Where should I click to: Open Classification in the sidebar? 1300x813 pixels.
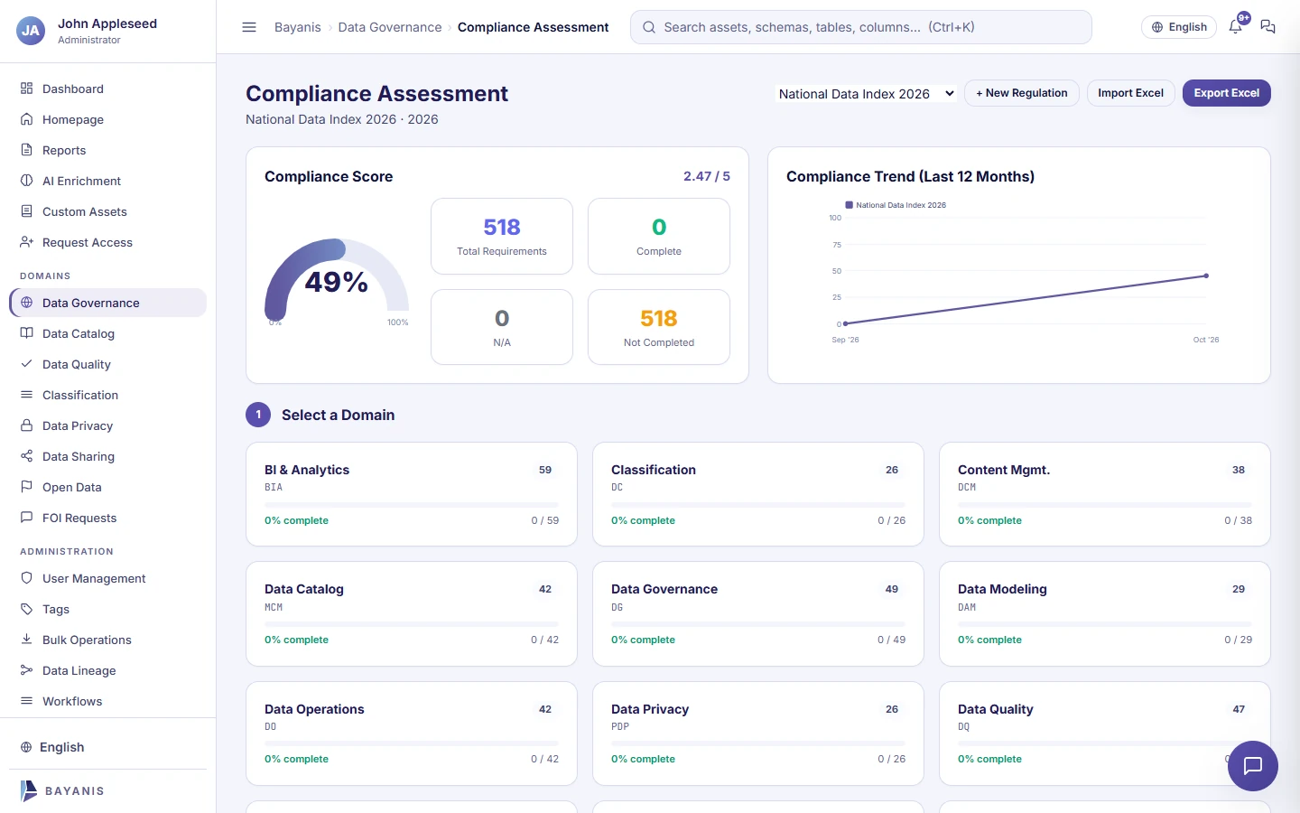tap(108, 395)
